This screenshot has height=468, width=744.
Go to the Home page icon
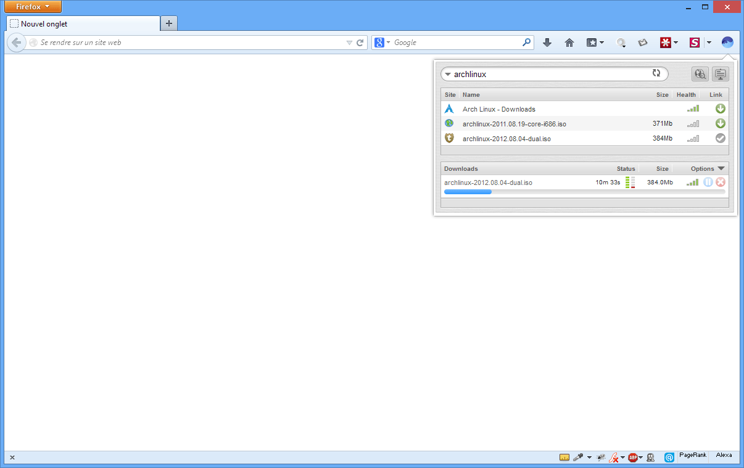point(569,43)
